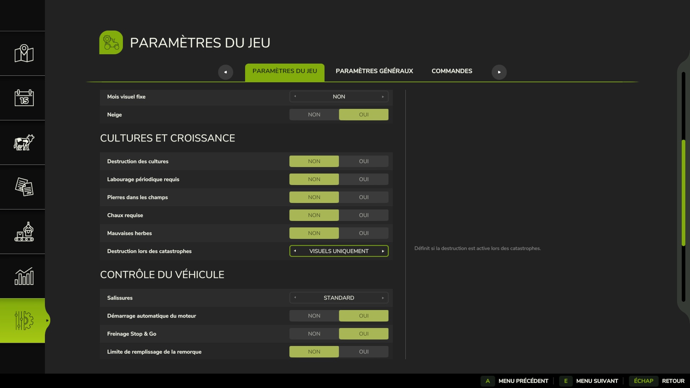This screenshot has width=690, height=388.
Task: Enable Labourage périodique requis OUI
Action: pyautogui.click(x=364, y=179)
